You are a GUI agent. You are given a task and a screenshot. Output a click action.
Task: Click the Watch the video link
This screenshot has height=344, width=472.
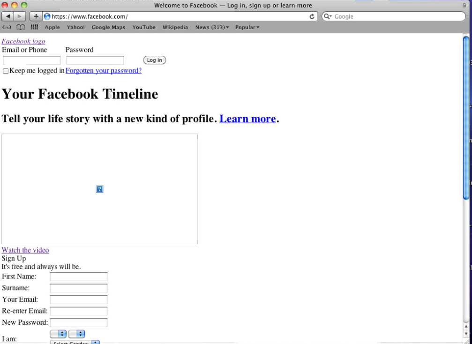coord(25,250)
